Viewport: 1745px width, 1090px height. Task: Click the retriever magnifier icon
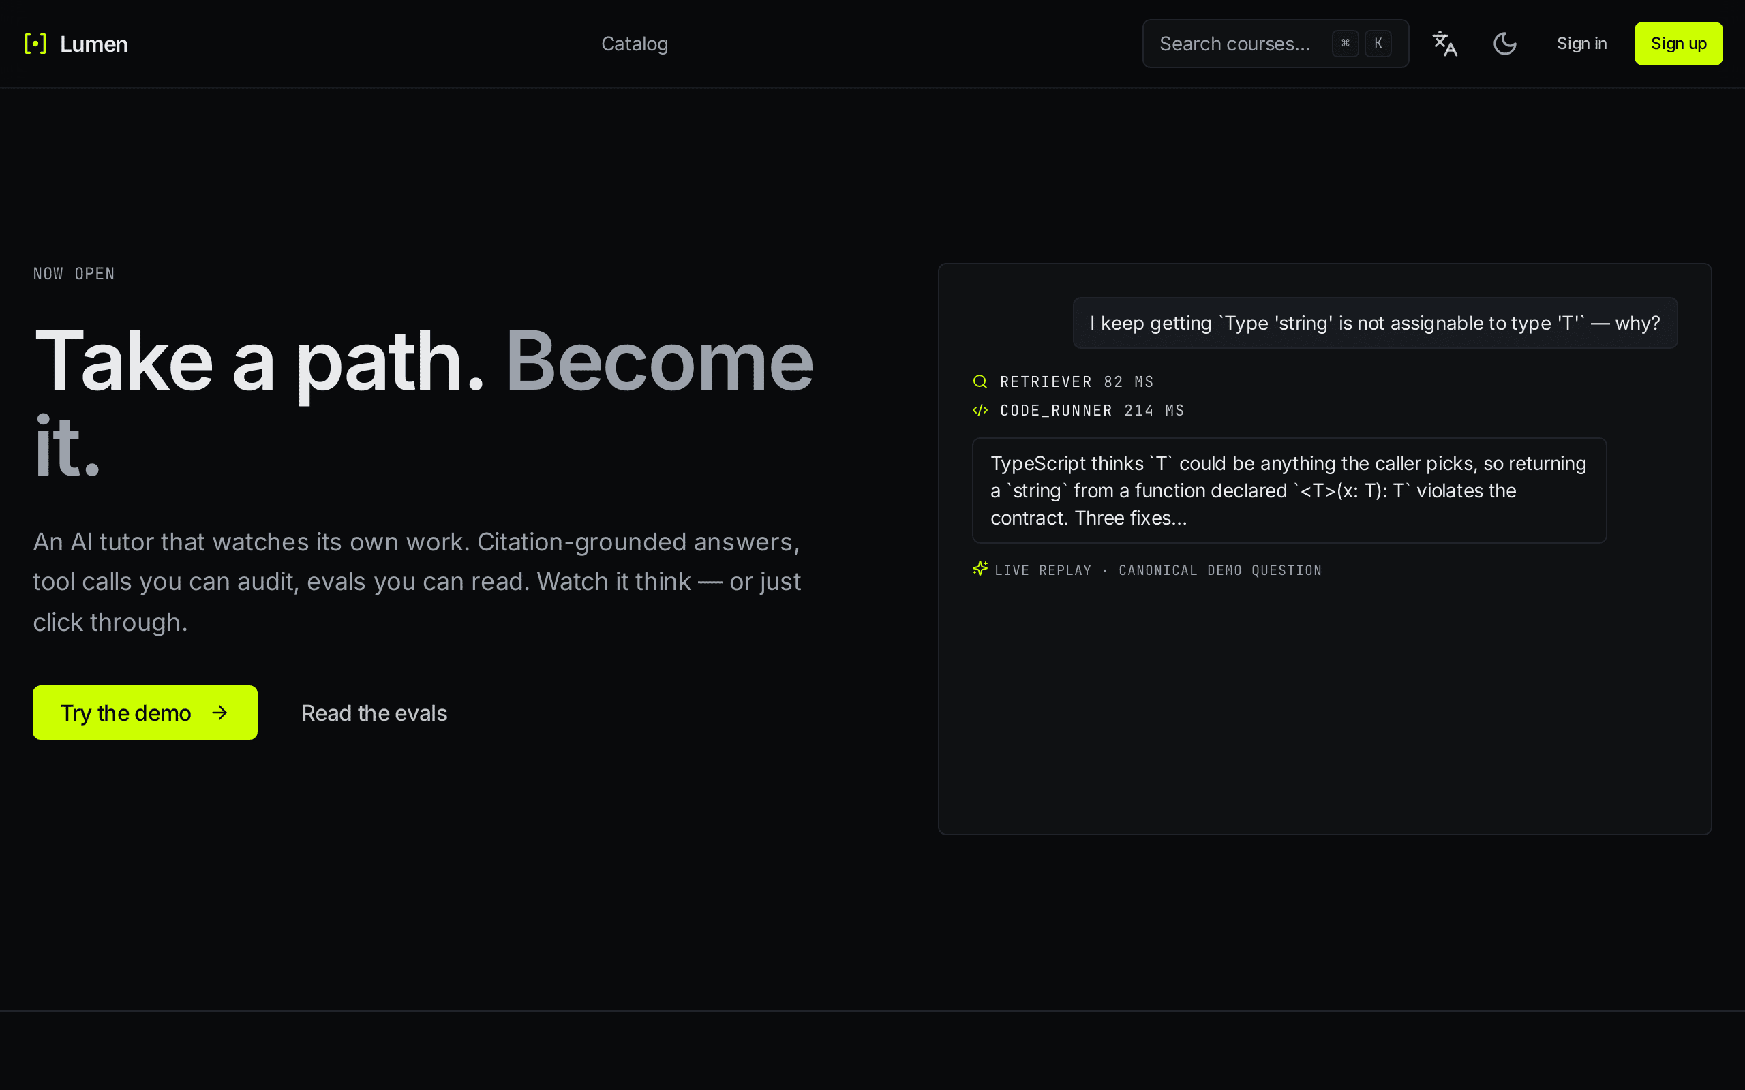point(980,381)
